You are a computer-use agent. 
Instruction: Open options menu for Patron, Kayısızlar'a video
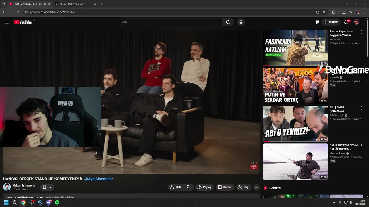coord(362,32)
